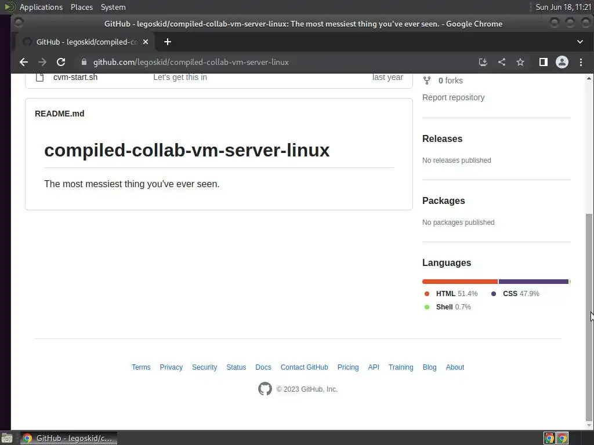
Task: Click the install/download page icon in toolbar
Action: pos(483,62)
